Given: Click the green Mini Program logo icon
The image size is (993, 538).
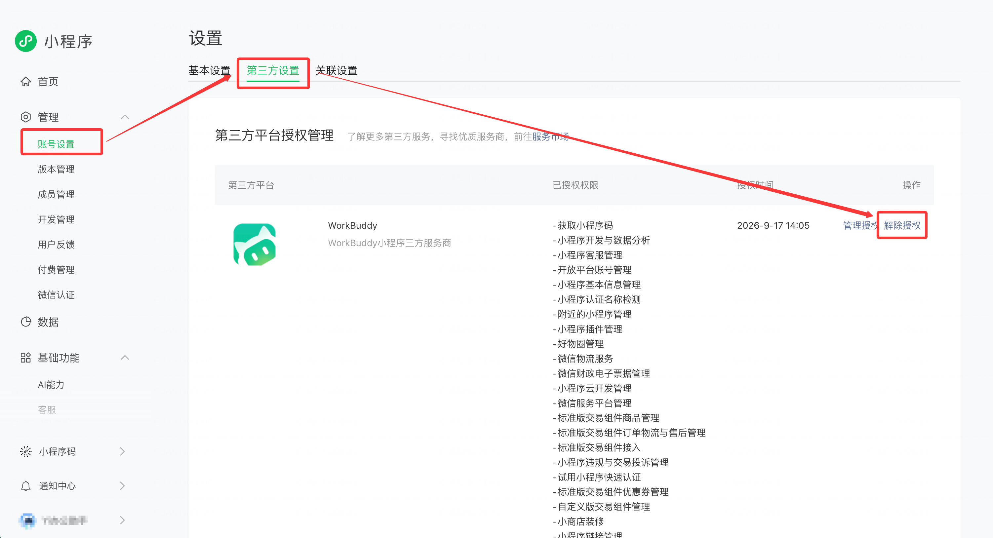Looking at the screenshot, I should tap(25, 41).
